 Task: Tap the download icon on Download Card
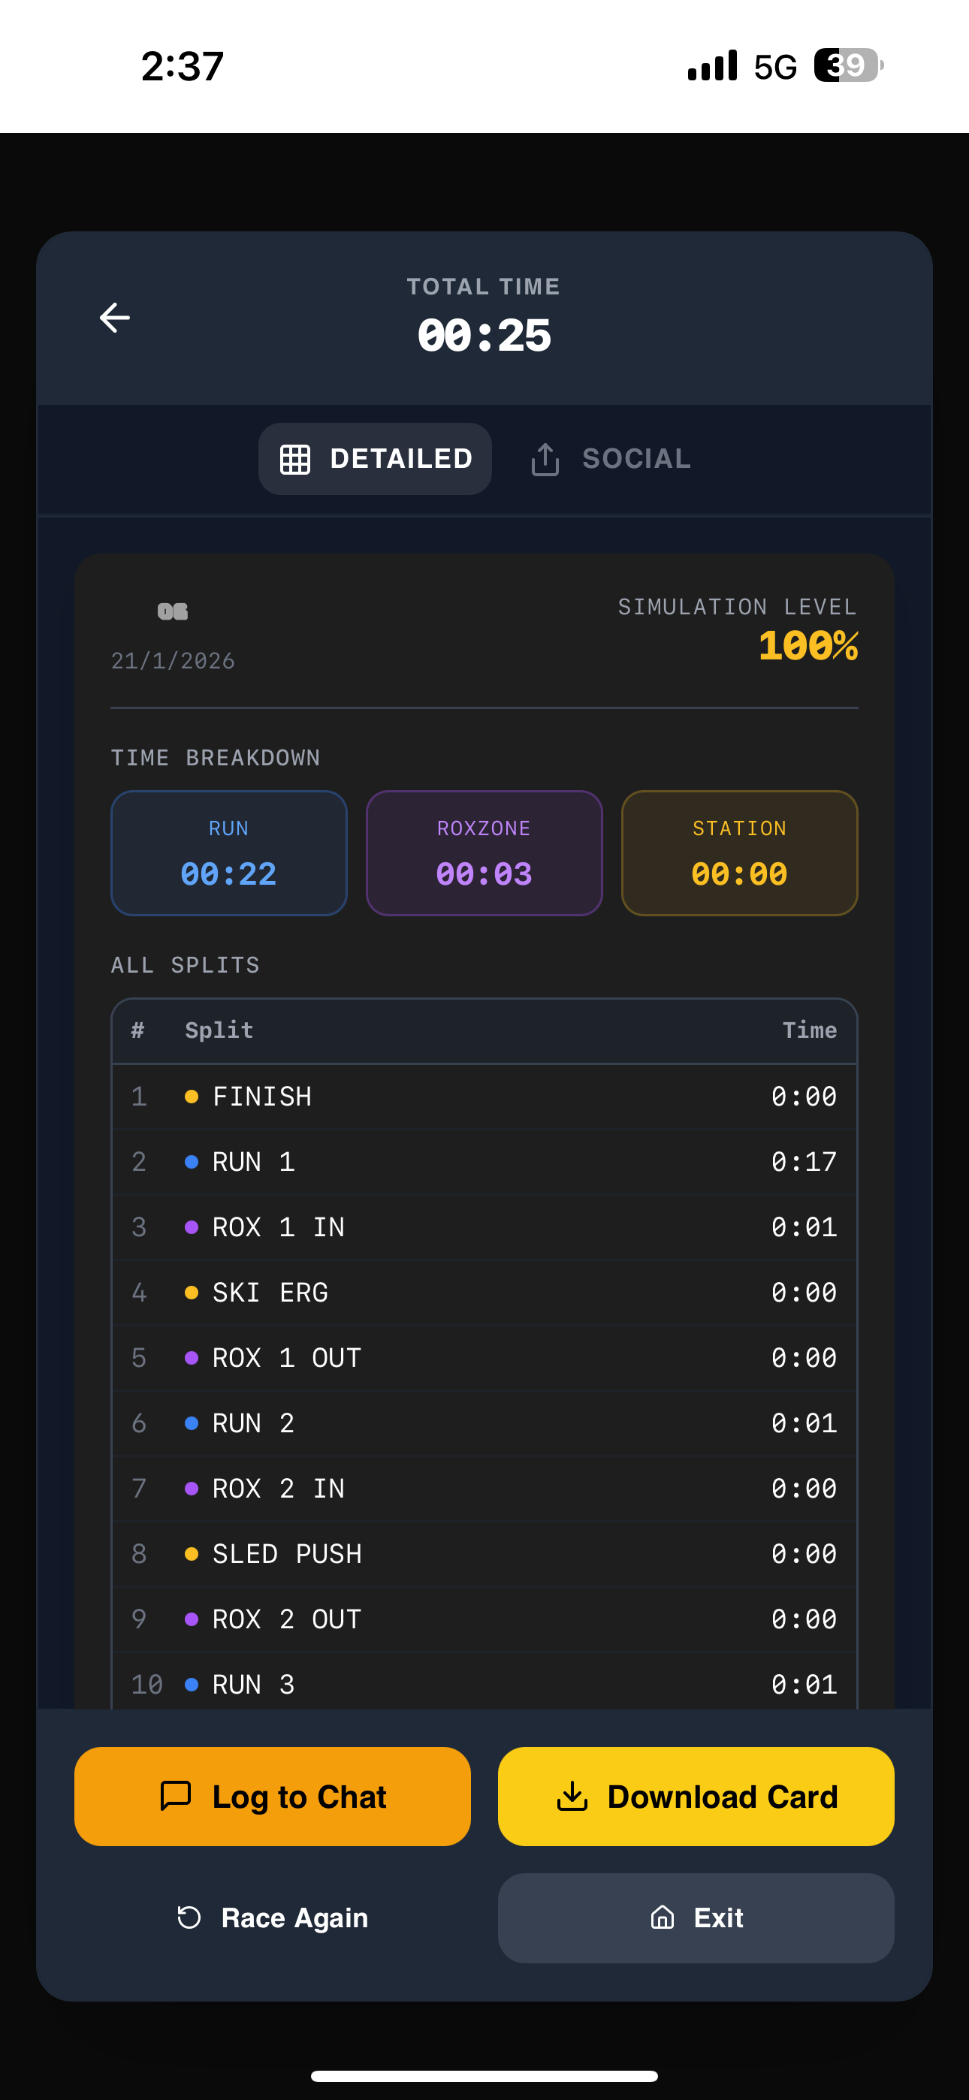click(574, 1796)
